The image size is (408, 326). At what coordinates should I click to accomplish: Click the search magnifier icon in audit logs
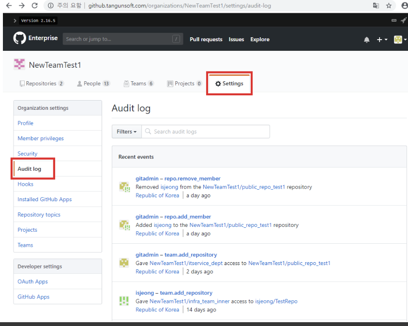click(x=148, y=131)
